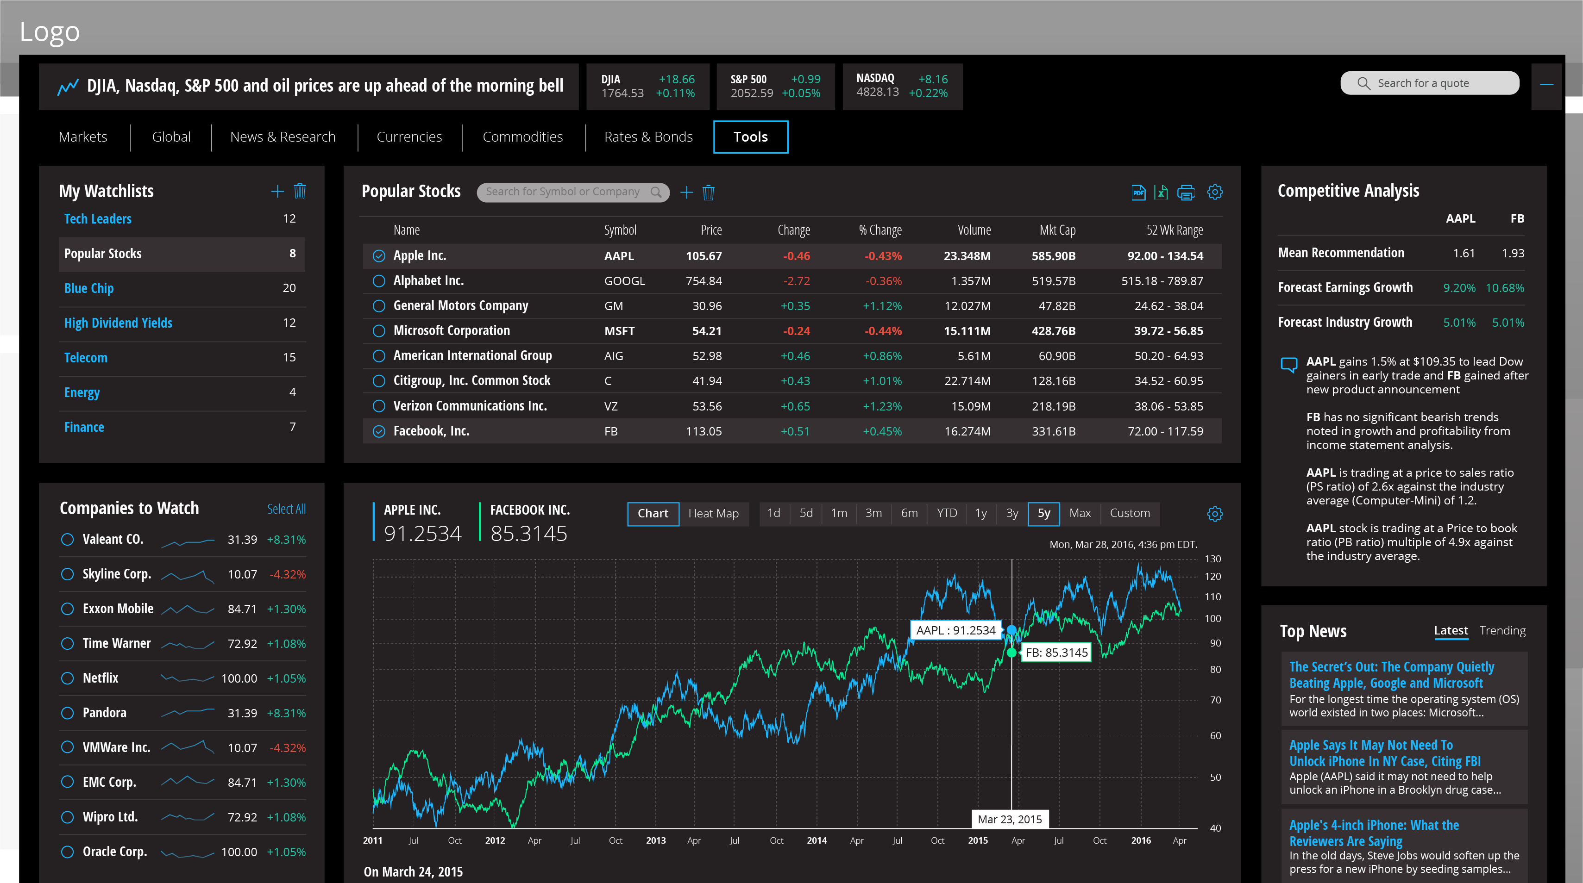
Task: Open Tech Leaders watchlist
Action: (x=98, y=219)
